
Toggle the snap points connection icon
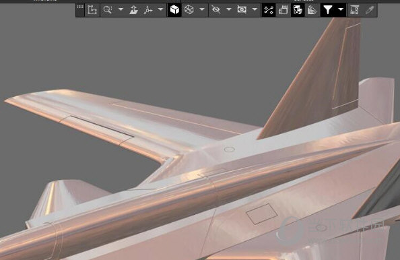pyautogui.click(x=269, y=10)
